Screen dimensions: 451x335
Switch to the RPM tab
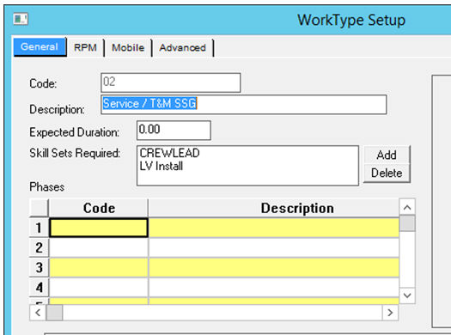click(x=85, y=47)
